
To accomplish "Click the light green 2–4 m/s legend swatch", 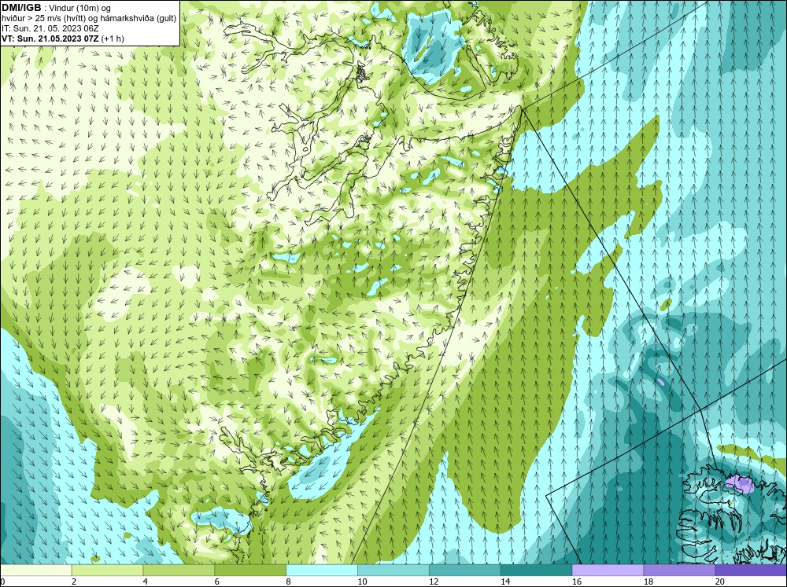I will click(107, 570).
